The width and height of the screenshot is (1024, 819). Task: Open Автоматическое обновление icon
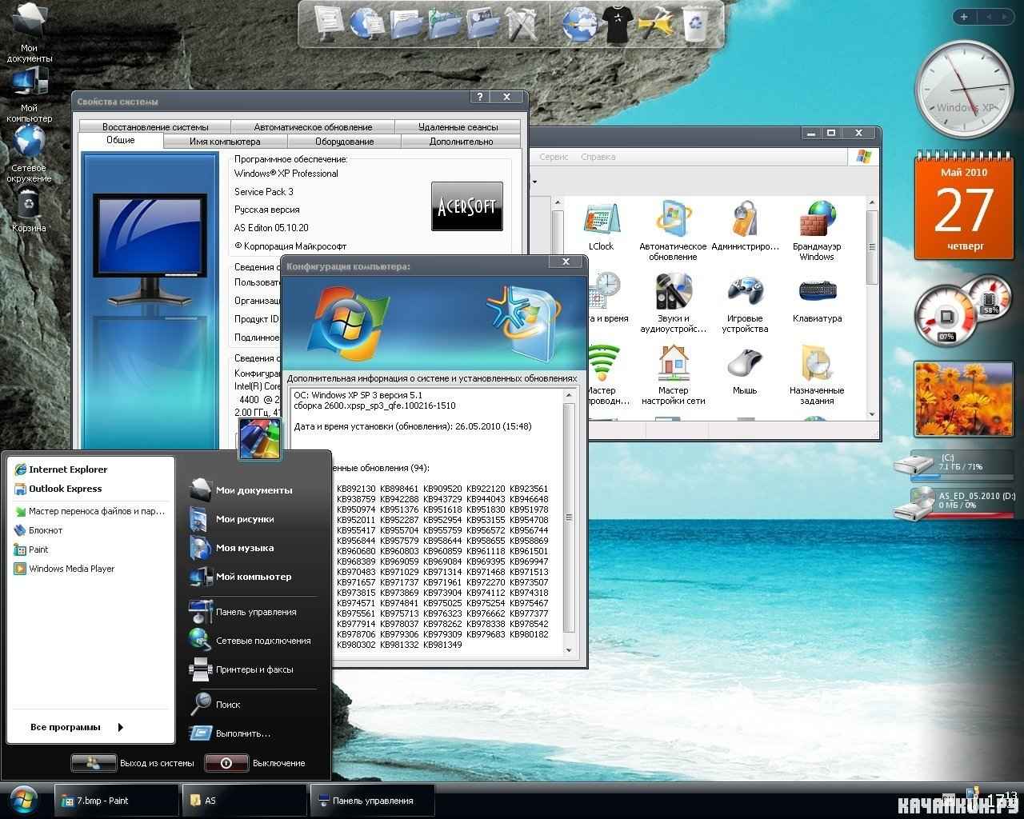coord(673,230)
